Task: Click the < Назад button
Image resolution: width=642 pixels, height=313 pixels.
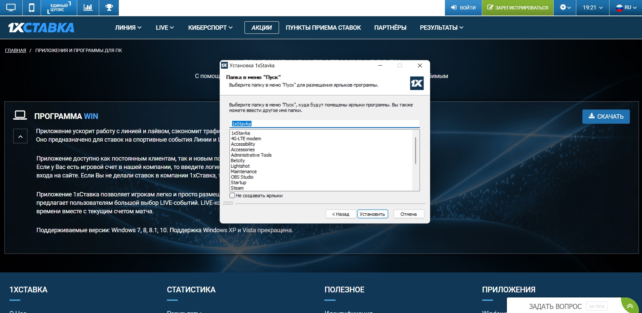Action: (341, 214)
